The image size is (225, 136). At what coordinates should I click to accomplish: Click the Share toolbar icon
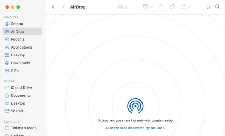point(161,7)
